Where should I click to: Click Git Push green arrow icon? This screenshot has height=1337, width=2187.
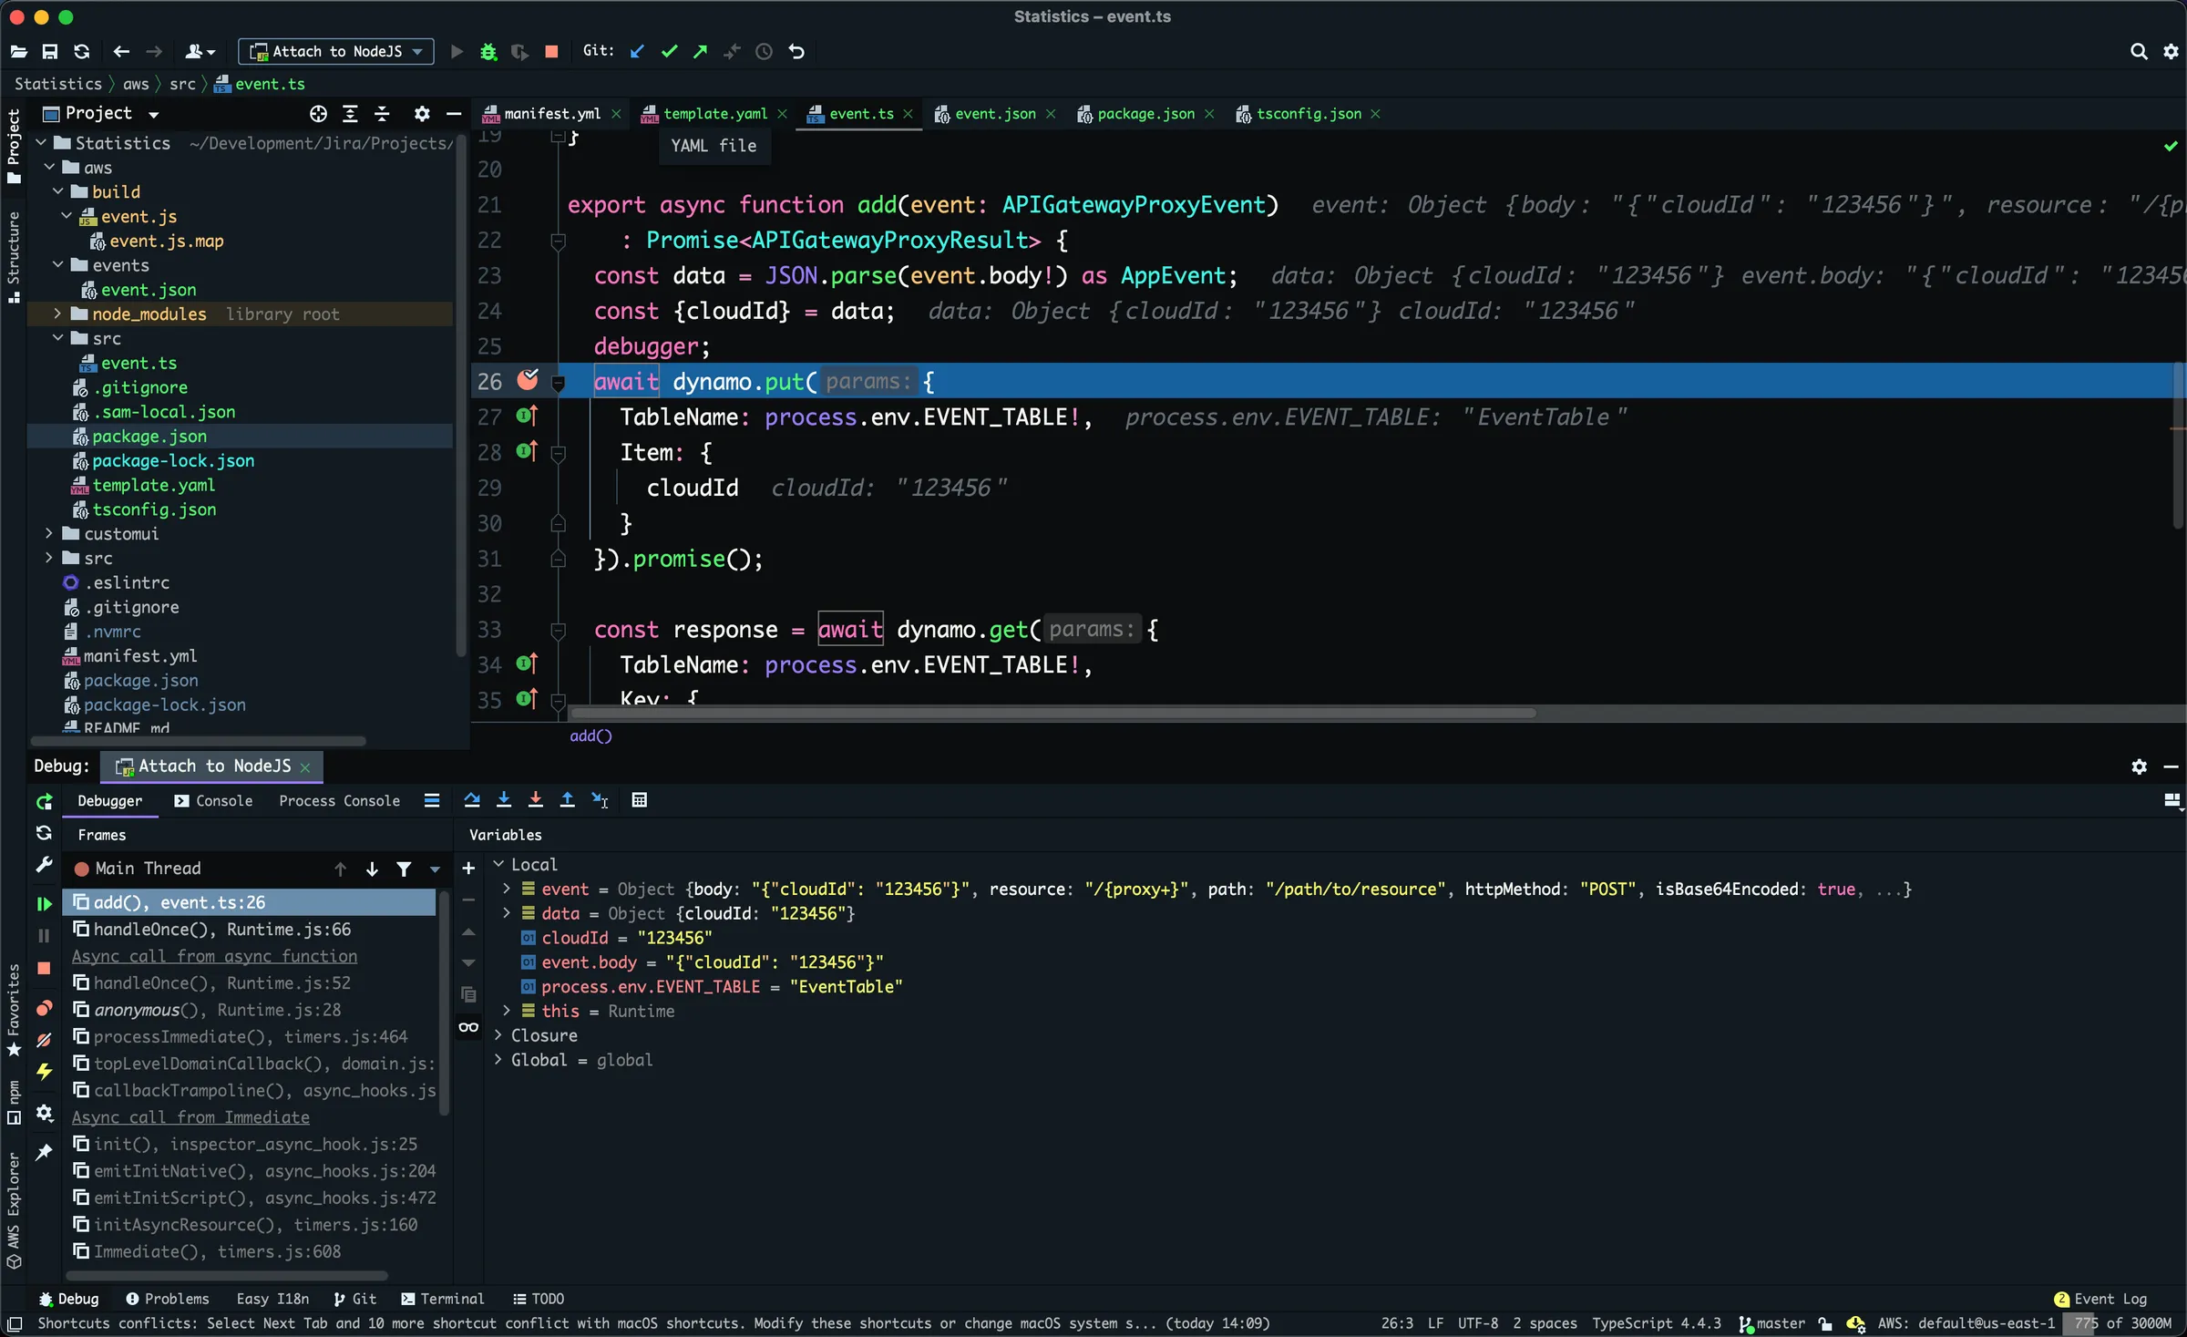coord(701,52)
